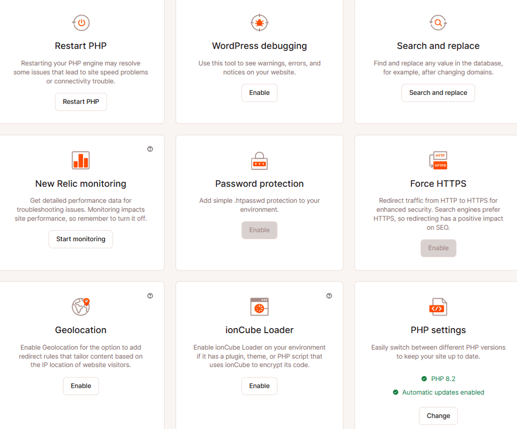Click 'Enable Geolocation for the option' description

[81, 356]
